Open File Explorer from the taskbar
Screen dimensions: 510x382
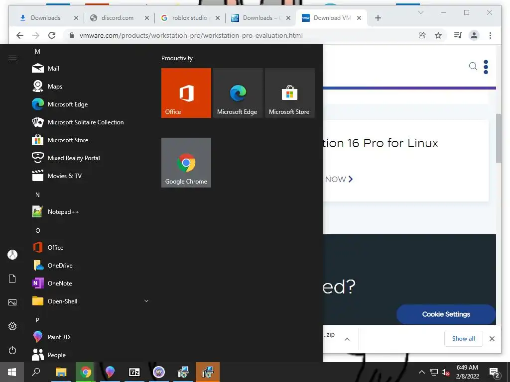pos(61,372)
